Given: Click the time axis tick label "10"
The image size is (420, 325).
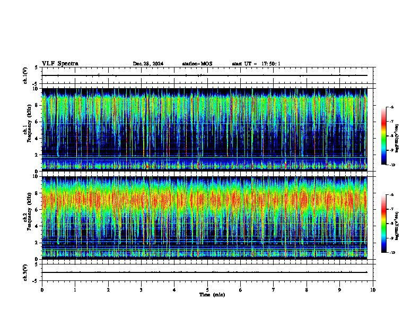Looking at the screenshot, I should tap(373, 290).
